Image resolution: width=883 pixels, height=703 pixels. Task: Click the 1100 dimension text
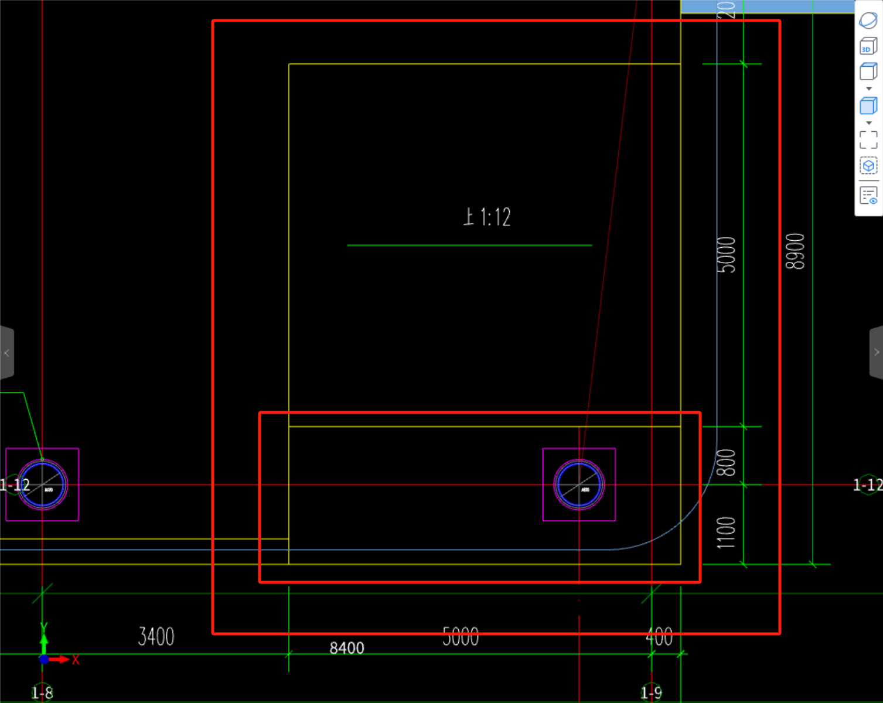pyautogui.click(x=727, y=533)
